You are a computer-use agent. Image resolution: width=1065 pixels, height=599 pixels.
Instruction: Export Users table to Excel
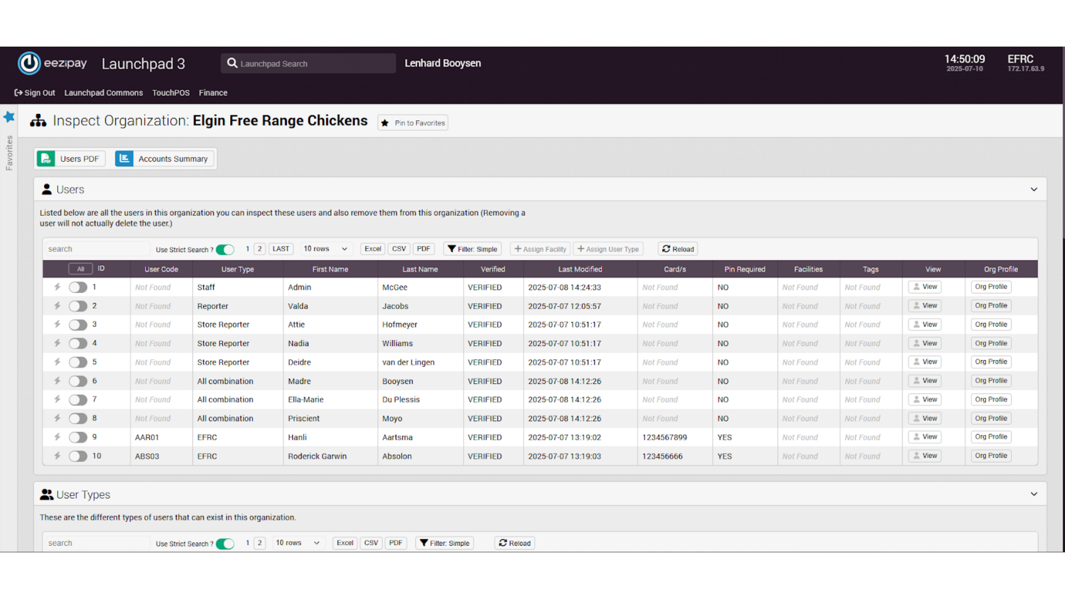[373, 249]
